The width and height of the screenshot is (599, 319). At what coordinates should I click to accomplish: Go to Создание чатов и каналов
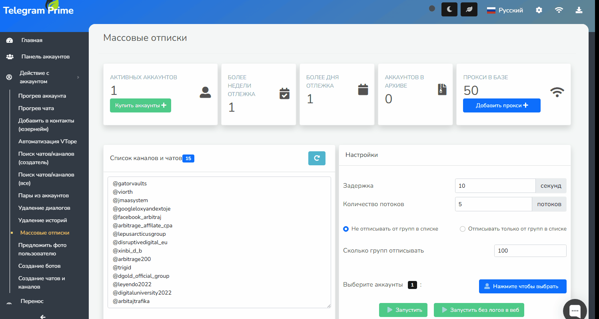click(42, 283)
